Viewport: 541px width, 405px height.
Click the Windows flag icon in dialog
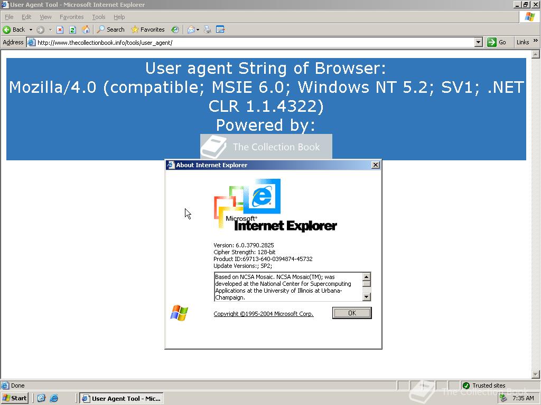tap(179, 313)
